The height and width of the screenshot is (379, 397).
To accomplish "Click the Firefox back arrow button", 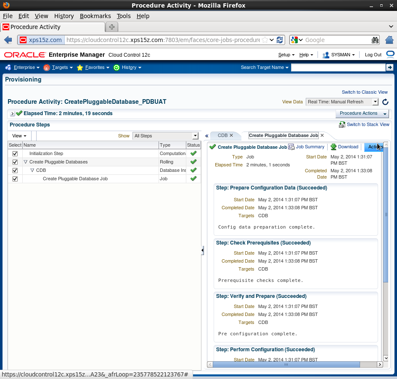I will tap(8, 40).
